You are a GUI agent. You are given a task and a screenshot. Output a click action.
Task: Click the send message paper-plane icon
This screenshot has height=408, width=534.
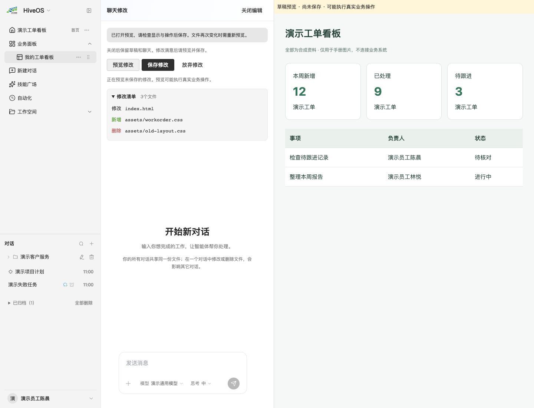pyautogui.click(x=234, y=384)
